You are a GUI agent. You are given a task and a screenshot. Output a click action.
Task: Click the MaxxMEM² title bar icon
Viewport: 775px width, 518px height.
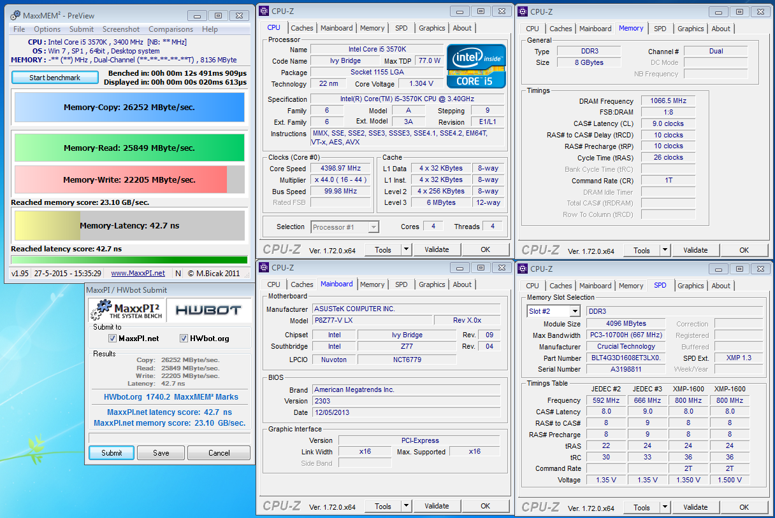[15, 15]
